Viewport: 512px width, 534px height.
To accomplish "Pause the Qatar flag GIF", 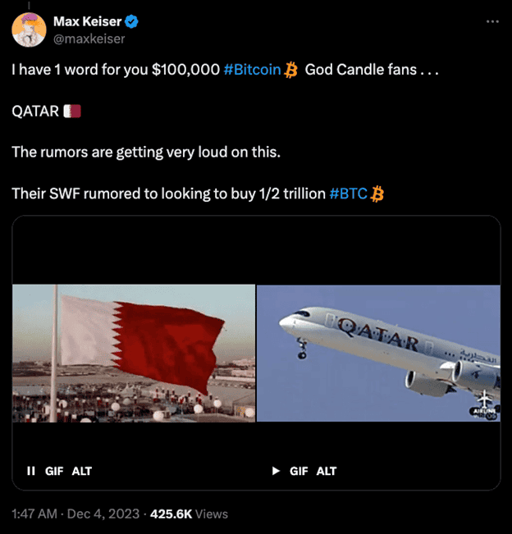I will pos(31,471).
